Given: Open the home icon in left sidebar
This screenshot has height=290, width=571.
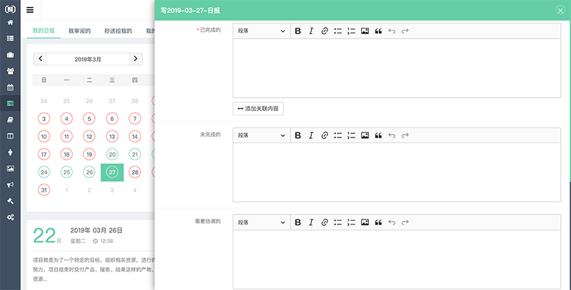Looking at the screenshot, I should pyautogui.click(x=10, y=23).
